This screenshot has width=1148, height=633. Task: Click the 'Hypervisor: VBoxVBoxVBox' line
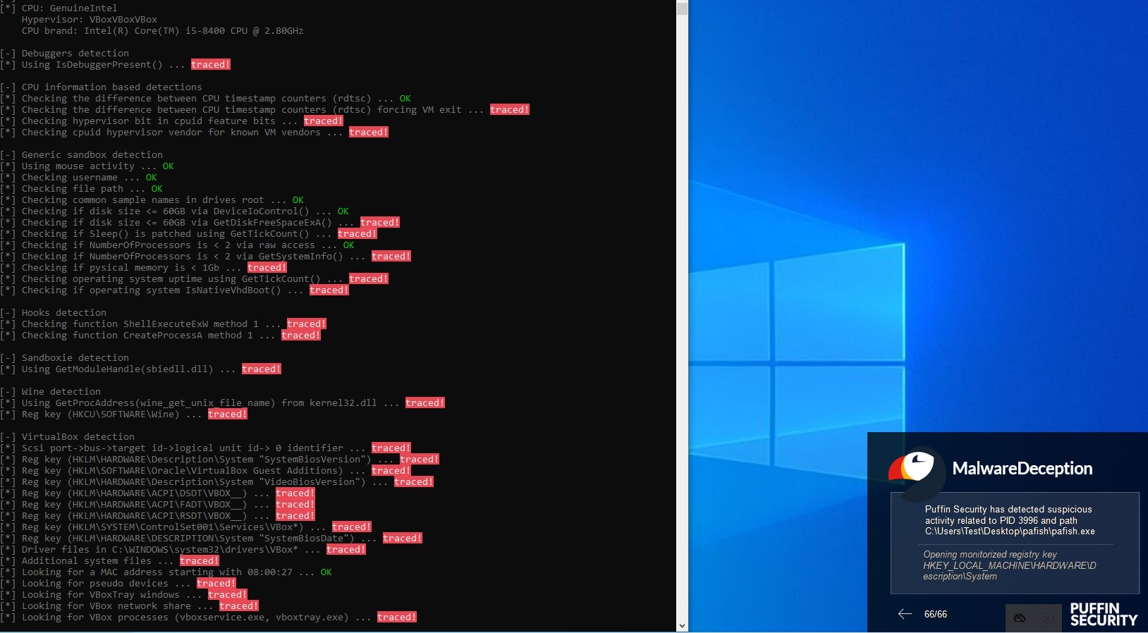pyautogui.click(x=90, y=20)
